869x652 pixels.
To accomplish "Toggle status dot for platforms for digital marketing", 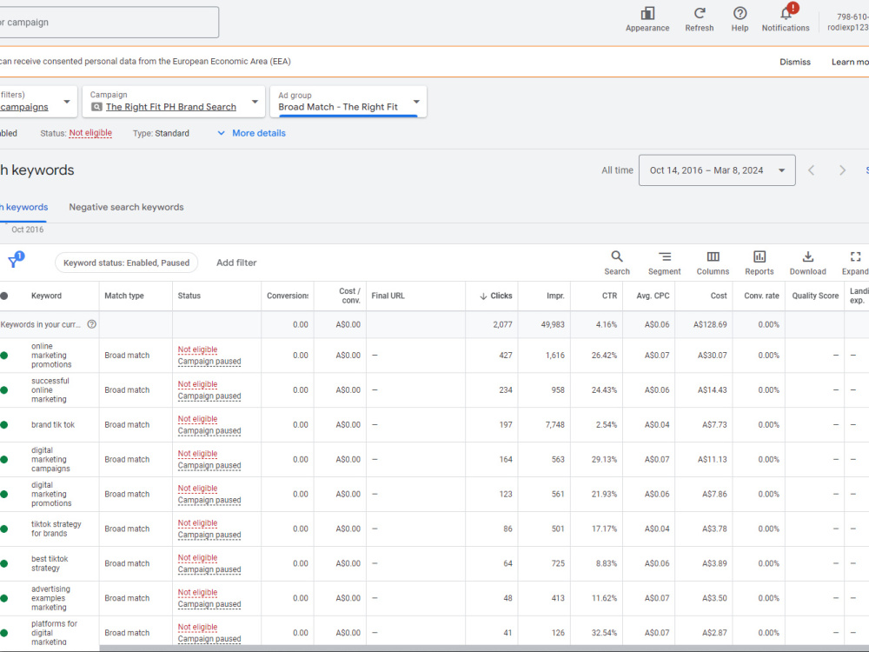I will [x=3, y=633].
